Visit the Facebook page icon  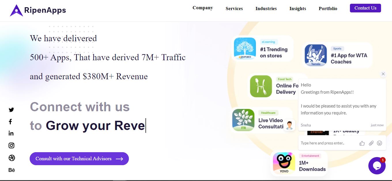click(10, 122)
